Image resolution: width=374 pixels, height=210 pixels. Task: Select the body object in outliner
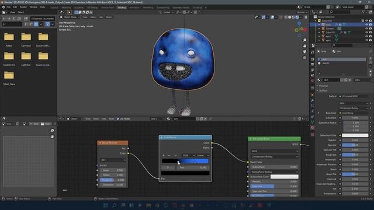(x=328, y=24)
